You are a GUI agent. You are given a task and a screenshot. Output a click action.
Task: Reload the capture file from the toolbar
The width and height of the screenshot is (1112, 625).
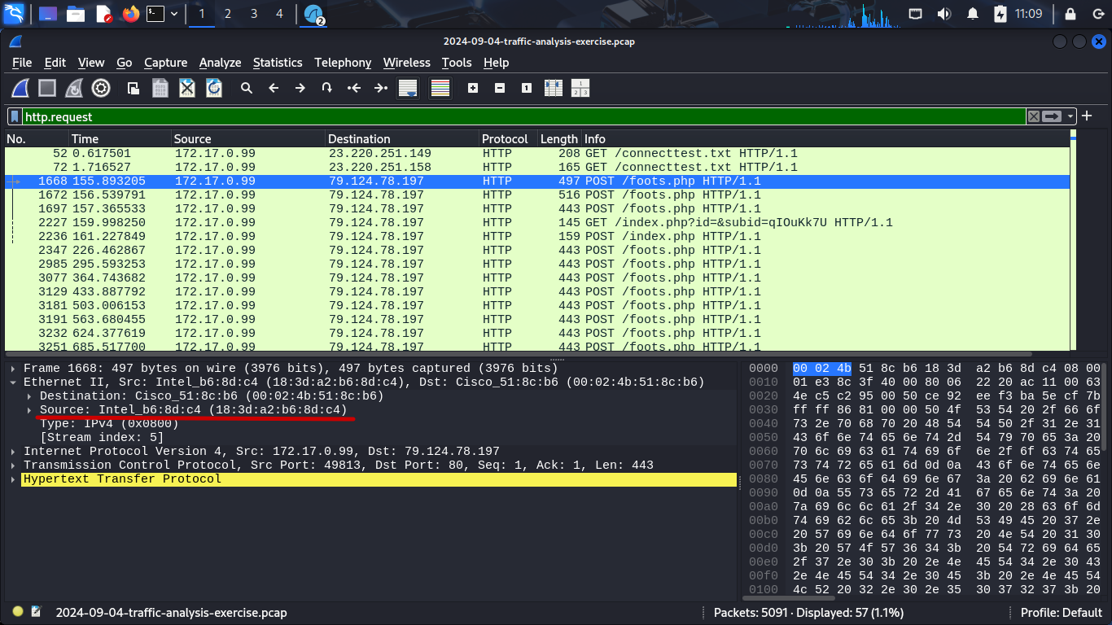click(214, 88)
